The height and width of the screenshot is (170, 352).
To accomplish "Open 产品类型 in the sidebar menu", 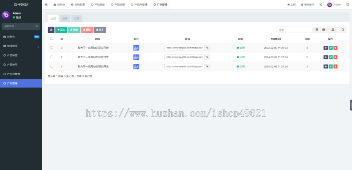I will (21, 64).
